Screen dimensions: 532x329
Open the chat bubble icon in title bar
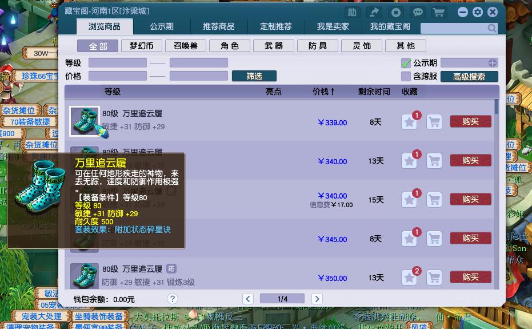(x=417, y=13)
